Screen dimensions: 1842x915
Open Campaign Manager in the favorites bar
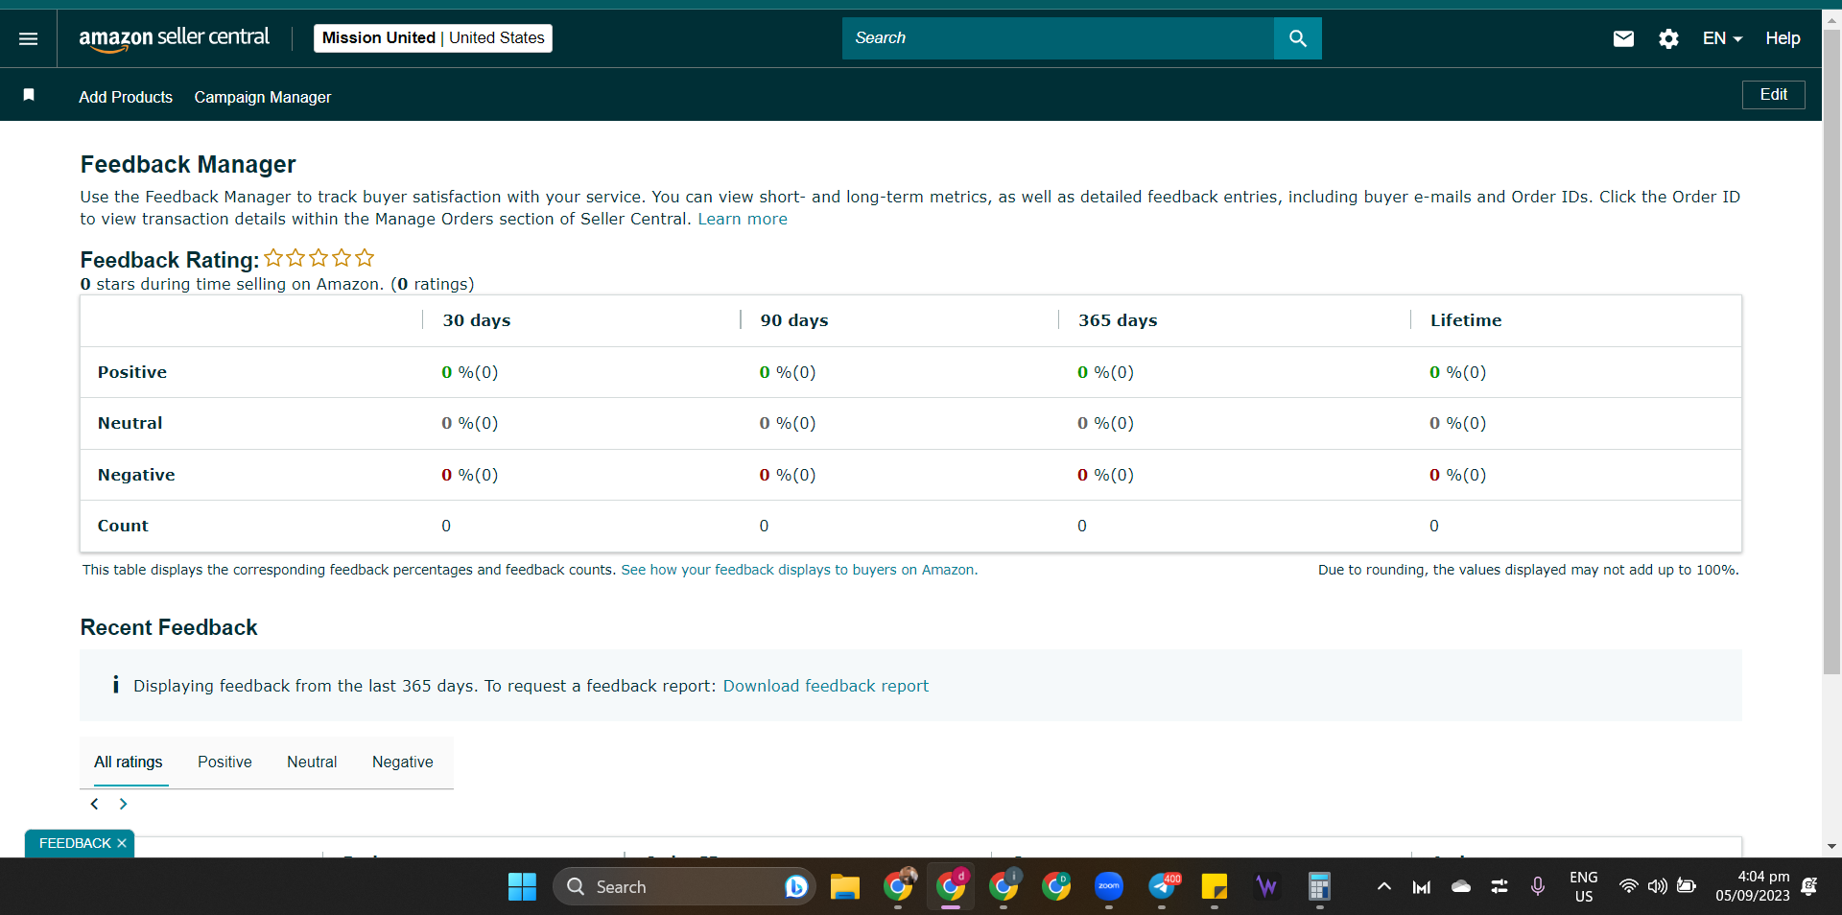(263, 97)
